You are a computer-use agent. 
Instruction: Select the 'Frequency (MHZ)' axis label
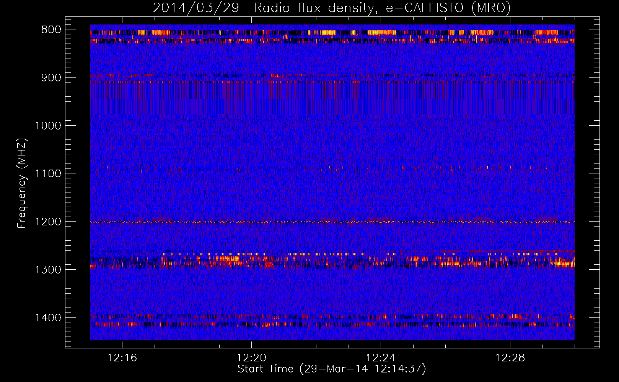point(22,183)
